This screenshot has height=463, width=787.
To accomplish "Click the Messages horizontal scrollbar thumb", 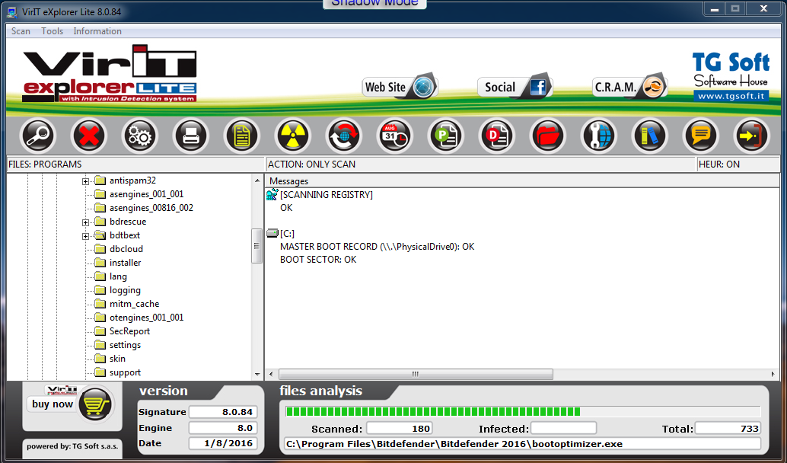I will [x=416, y=374].
